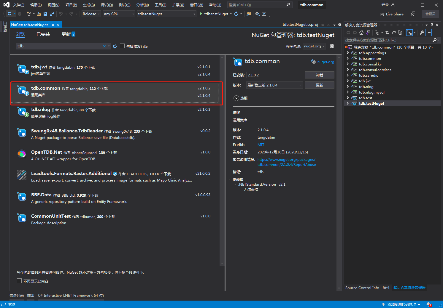Image resolution: width=443 pixels, height=308 pixels.
Task: Open the File menu
Action: (18, 5)
